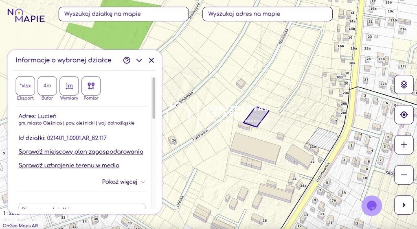Image resolution: width=417 pixels, height=229 pixels.
Task: Expand the right side panel arrow
Action: coord(404,205)
